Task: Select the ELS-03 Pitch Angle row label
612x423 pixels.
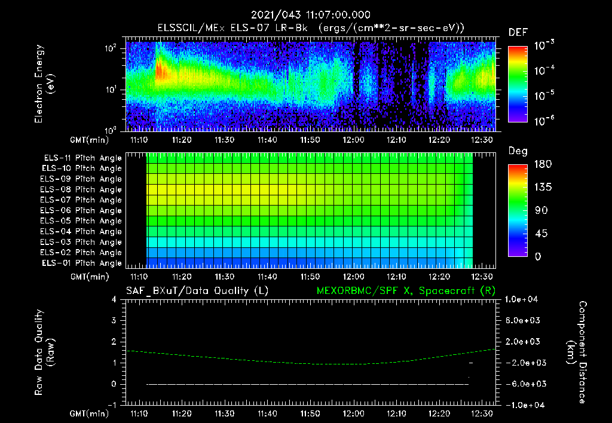Action: coord(81,242)
